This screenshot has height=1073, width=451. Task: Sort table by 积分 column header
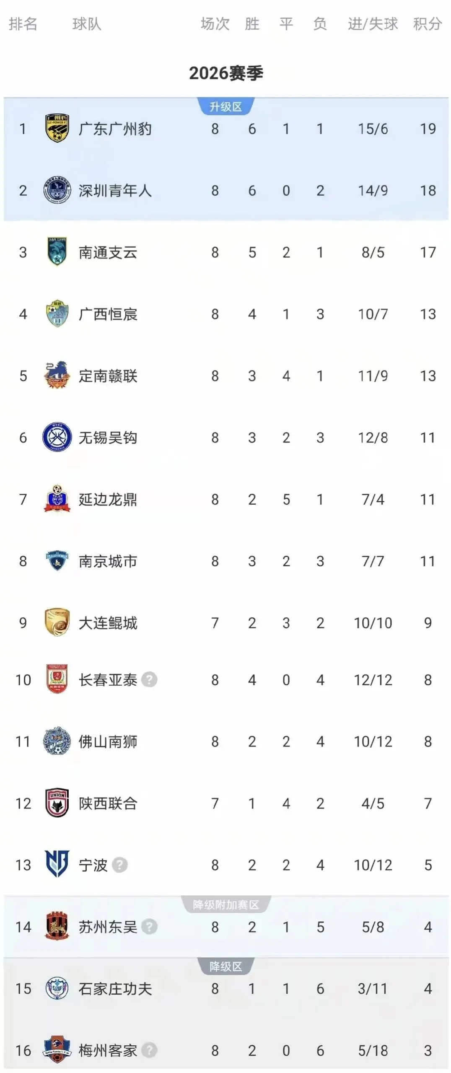tap(428, 24)
